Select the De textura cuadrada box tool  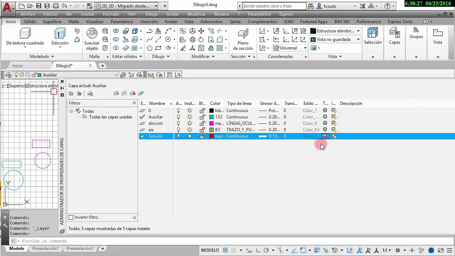(25, 33)
